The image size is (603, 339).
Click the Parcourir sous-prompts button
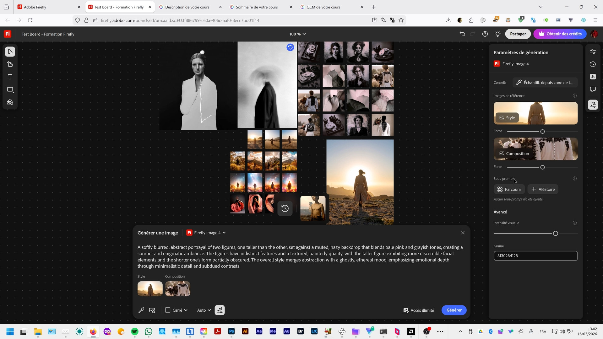point(509,189)
